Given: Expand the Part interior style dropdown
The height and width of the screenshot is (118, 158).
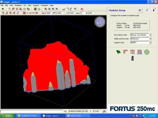Looking at the screenshot, I should point(150,35).
